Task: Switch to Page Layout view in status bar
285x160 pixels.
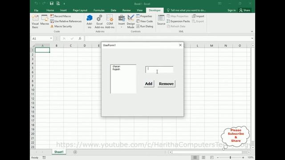Action: pos(204,157)
